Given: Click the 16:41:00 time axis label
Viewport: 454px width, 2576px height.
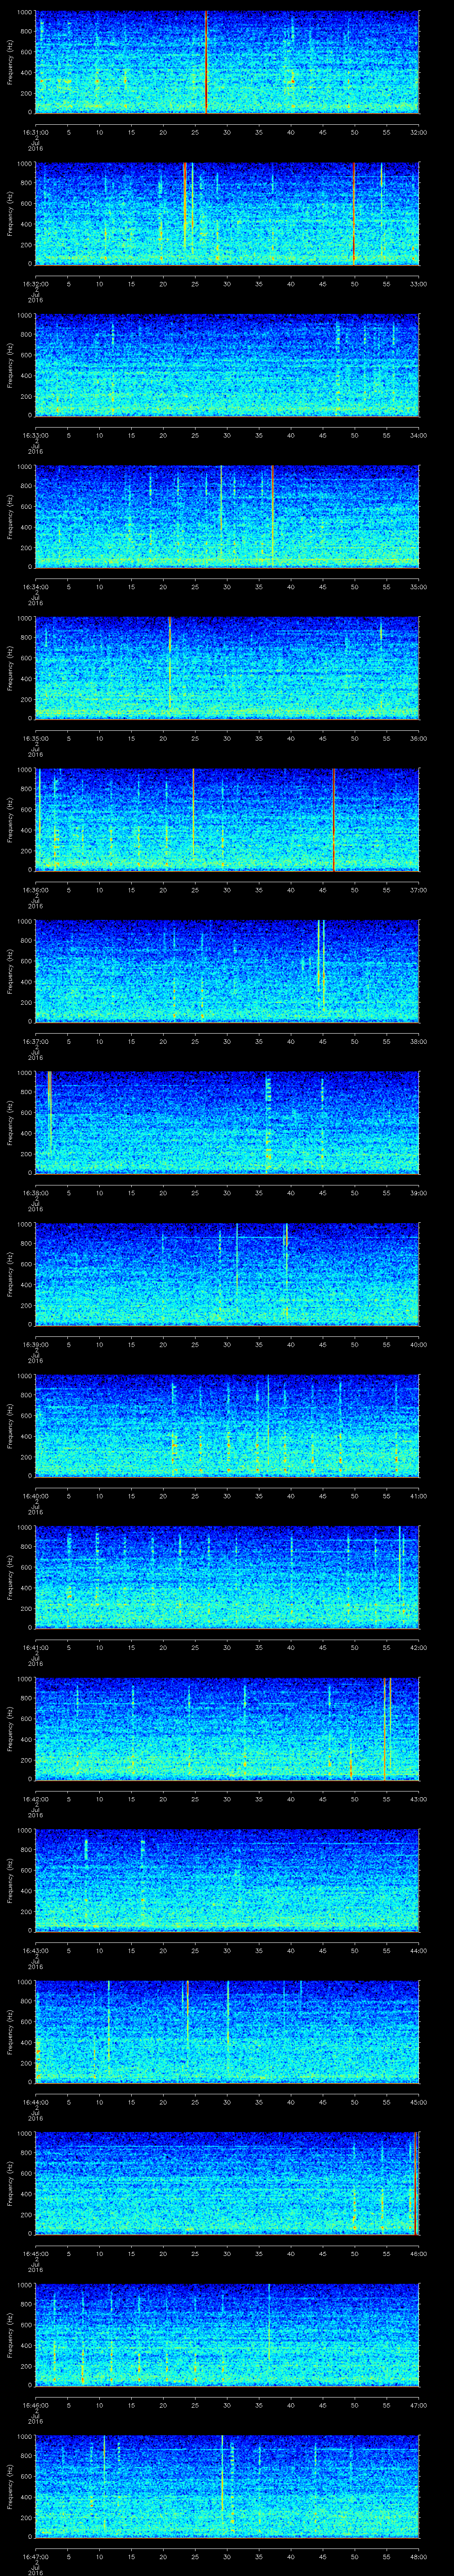Looking at the screenshot, I should (36, 1647).
